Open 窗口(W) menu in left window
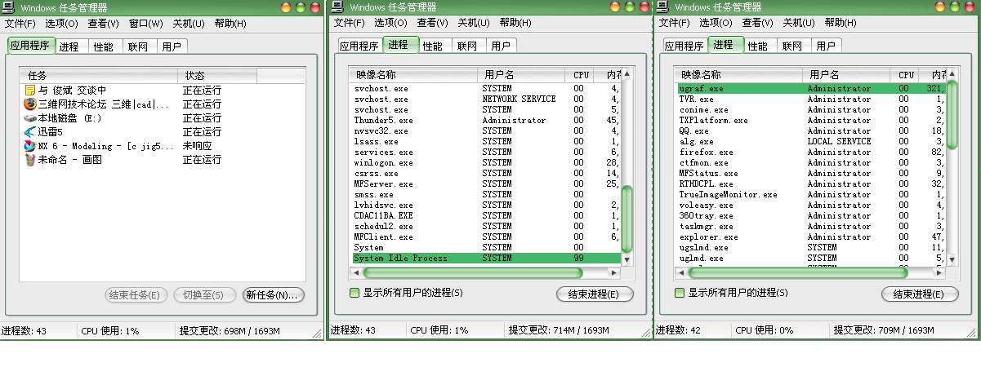The width and height of the screenshot is (981, 367). pos(145,24)
